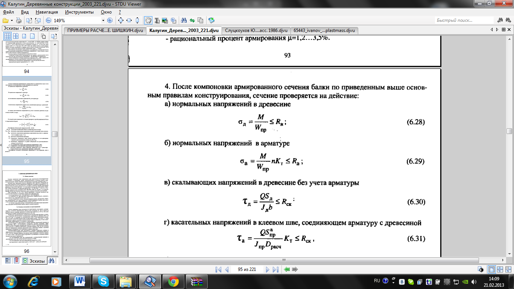The width and height of the screenshot is (514, 289).
Task: Open the ? help menu
Action: coord(120,12)
